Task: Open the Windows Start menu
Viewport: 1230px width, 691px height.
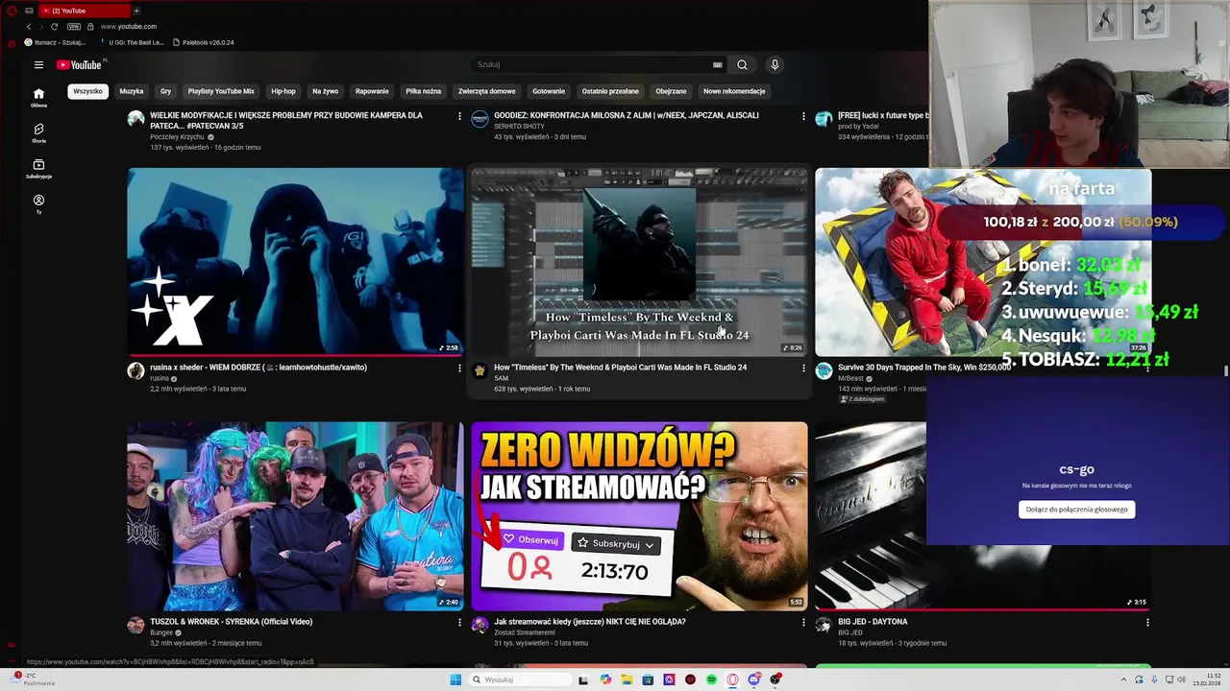Action: (455, 679)
